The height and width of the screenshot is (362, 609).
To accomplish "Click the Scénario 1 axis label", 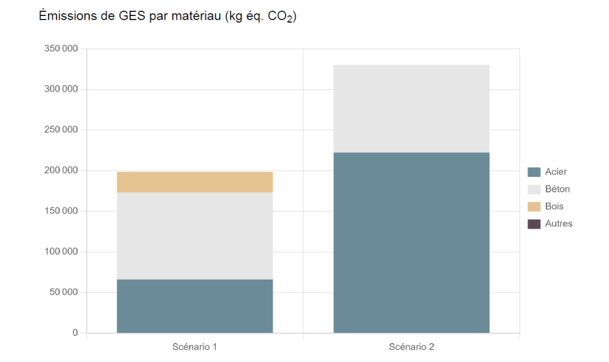I will click(x=194, y=347).
